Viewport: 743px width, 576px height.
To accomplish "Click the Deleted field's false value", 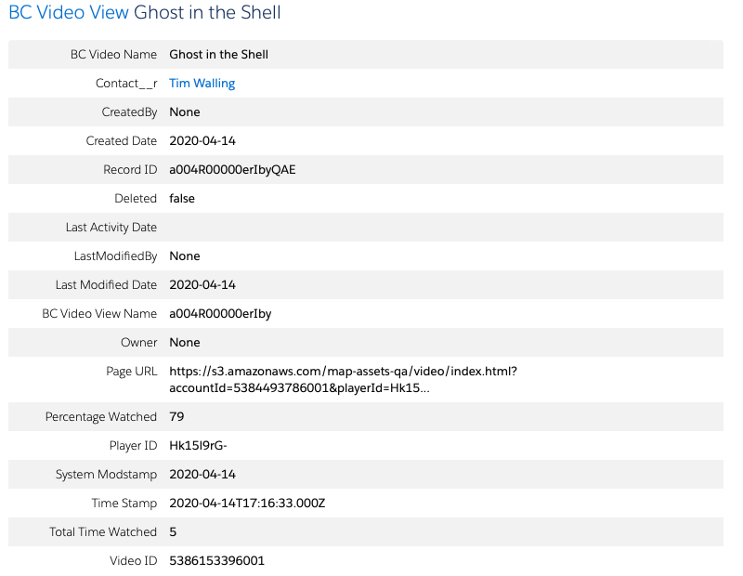I will point(182,199).
